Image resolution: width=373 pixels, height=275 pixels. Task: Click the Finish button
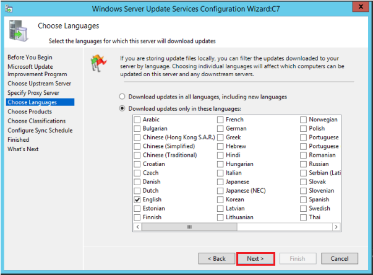298,258
